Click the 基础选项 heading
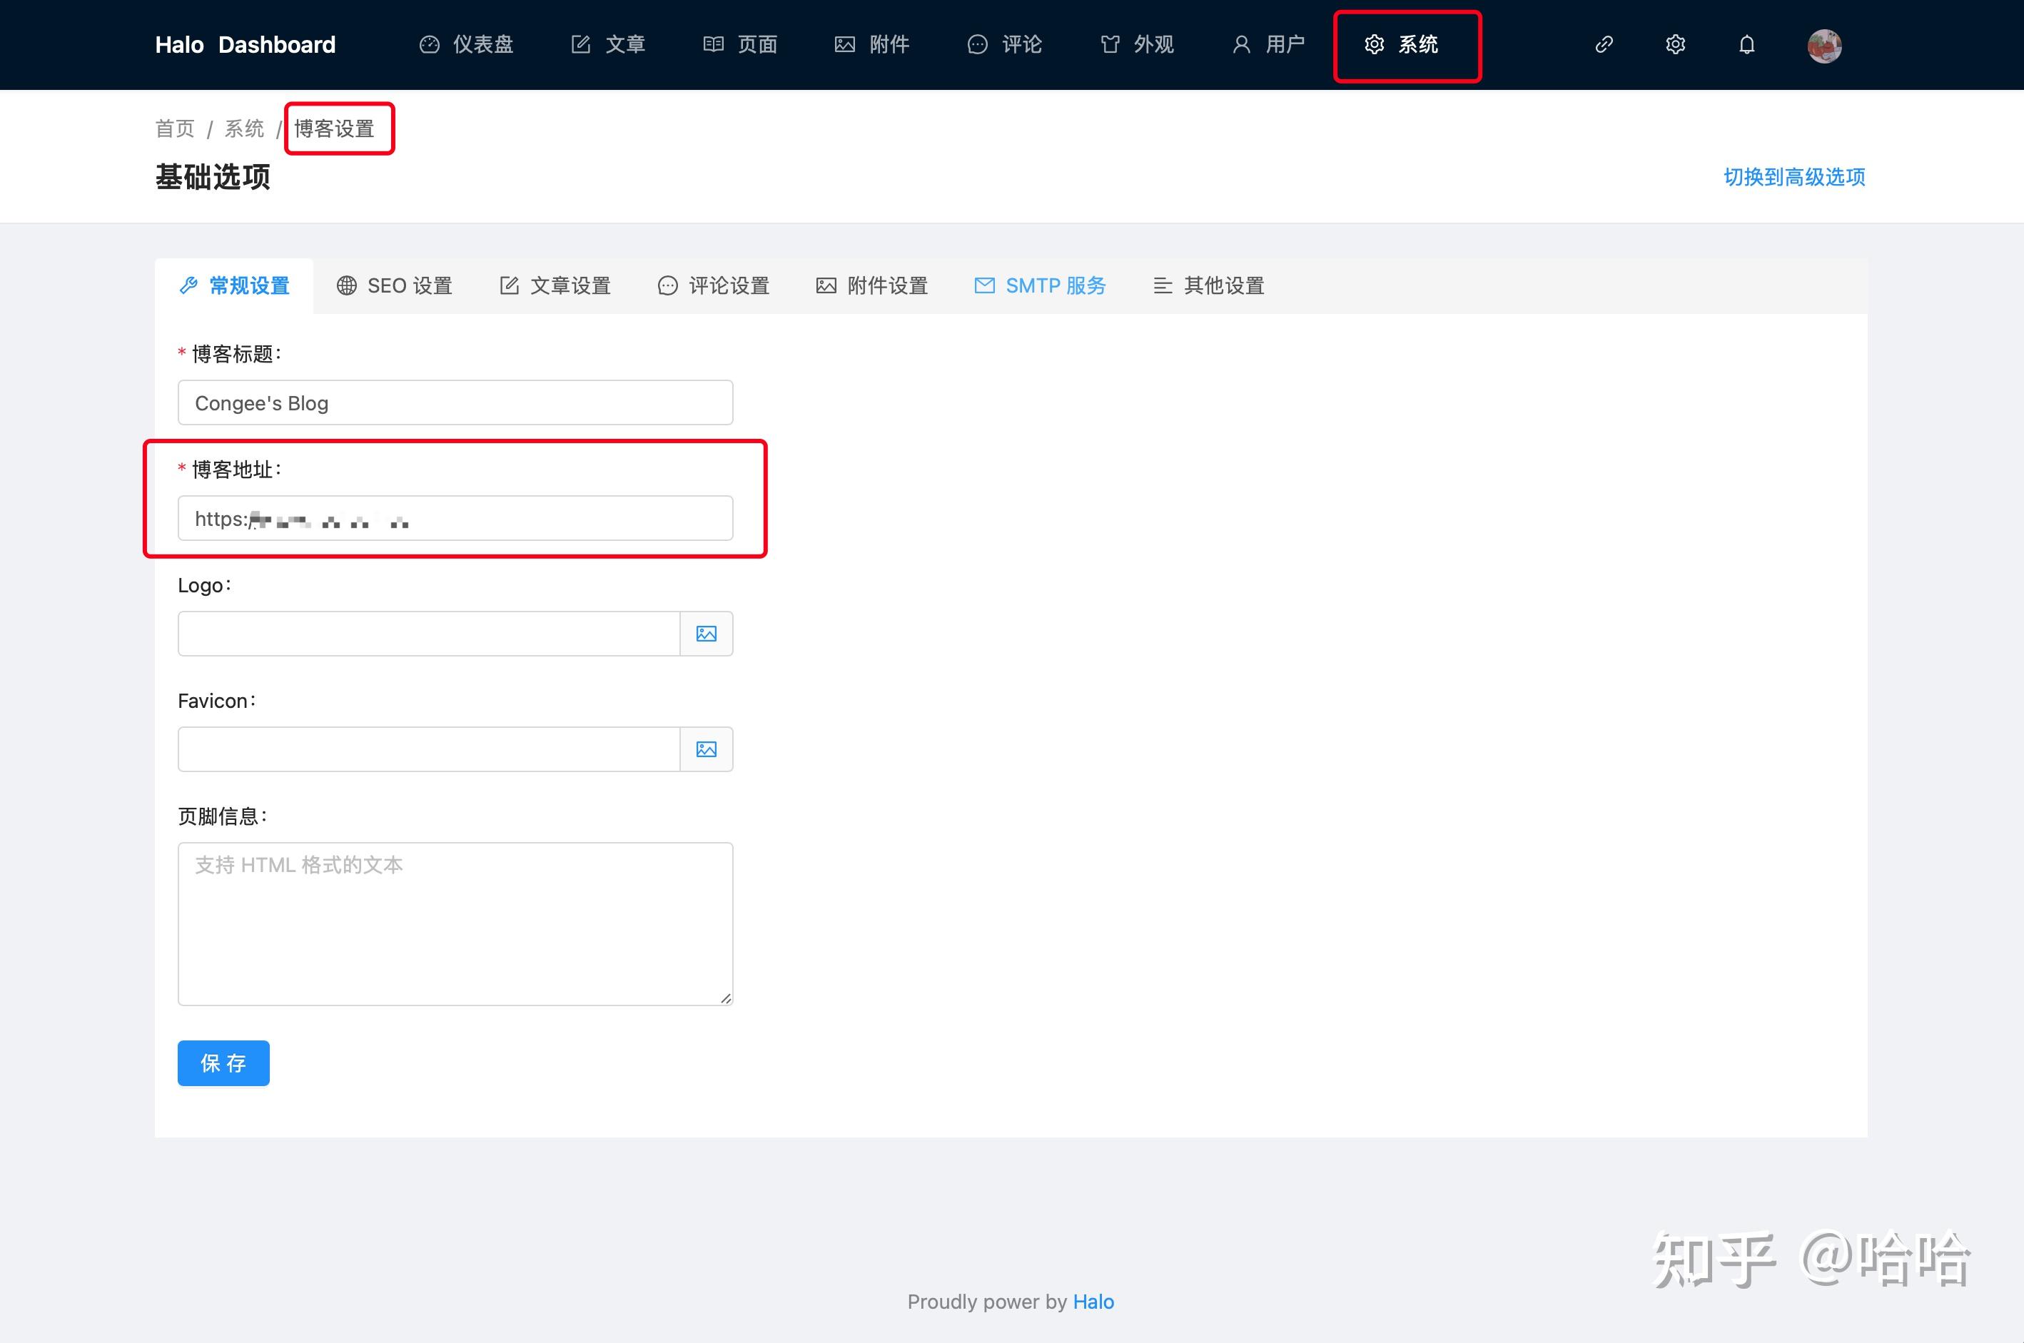2024x1343 pixels. point(213,177)
